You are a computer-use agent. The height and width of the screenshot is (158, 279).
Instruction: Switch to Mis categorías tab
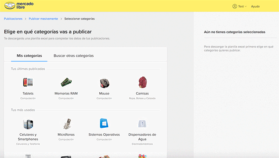coord(29,56)
